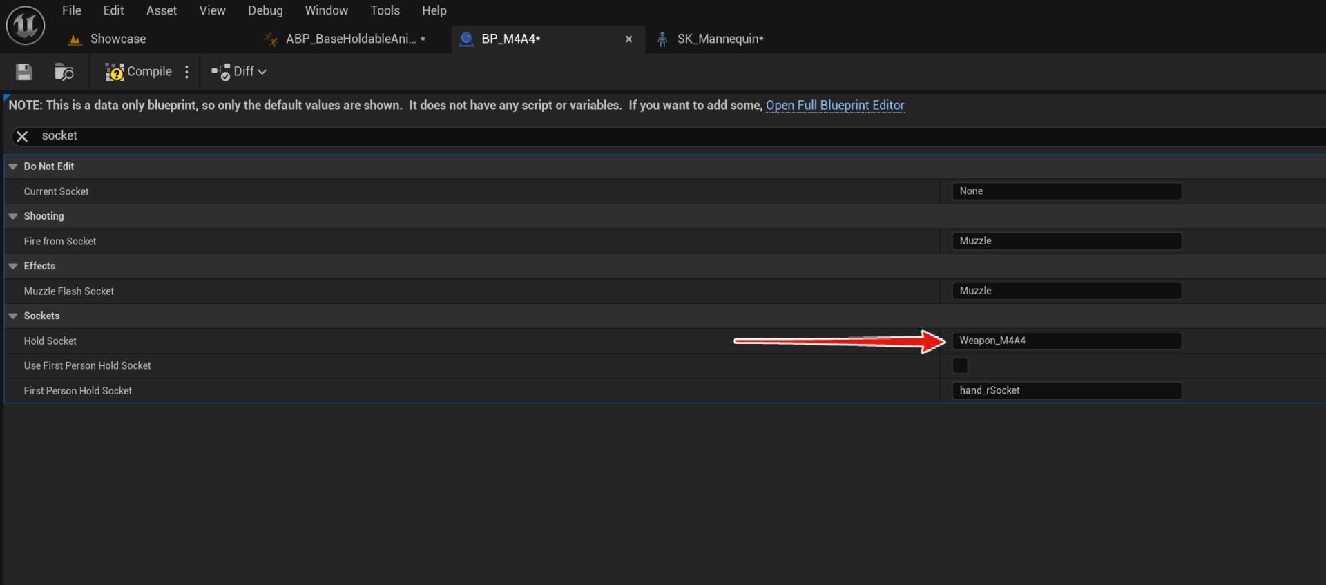Open the Tools menu
Viewport: 1326px width, 585px height.
pos(385,10)
